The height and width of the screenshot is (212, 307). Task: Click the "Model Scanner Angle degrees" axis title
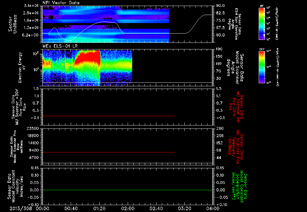tap(235, 68)
